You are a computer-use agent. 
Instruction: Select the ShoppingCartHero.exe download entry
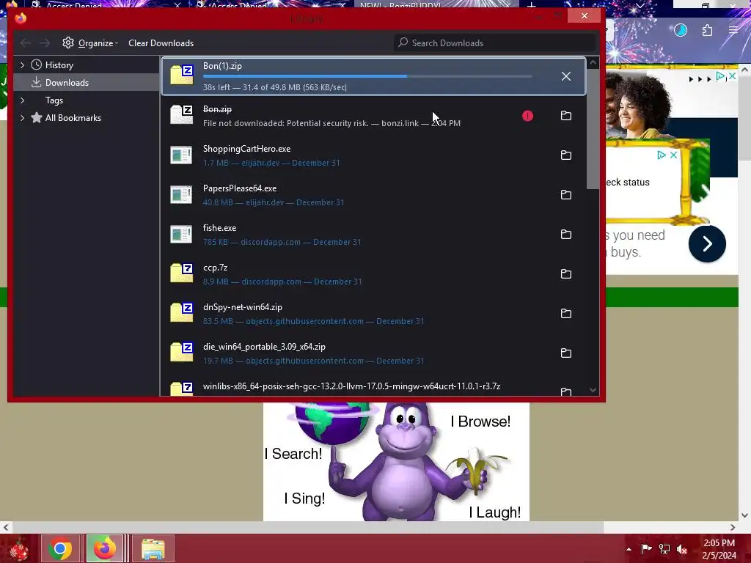(373, 155)
